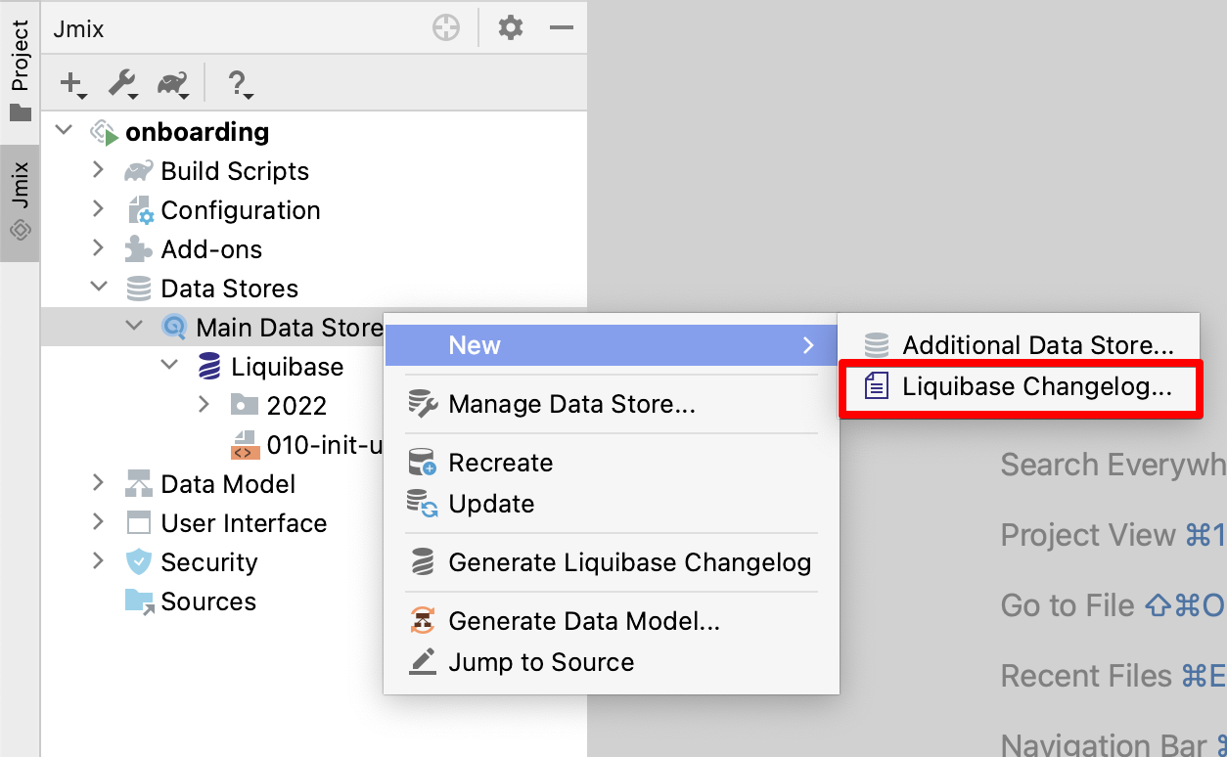The image size is (1227, 757).
Task: Select Liquibase Changelog... submenu item
Action: 1020,386
